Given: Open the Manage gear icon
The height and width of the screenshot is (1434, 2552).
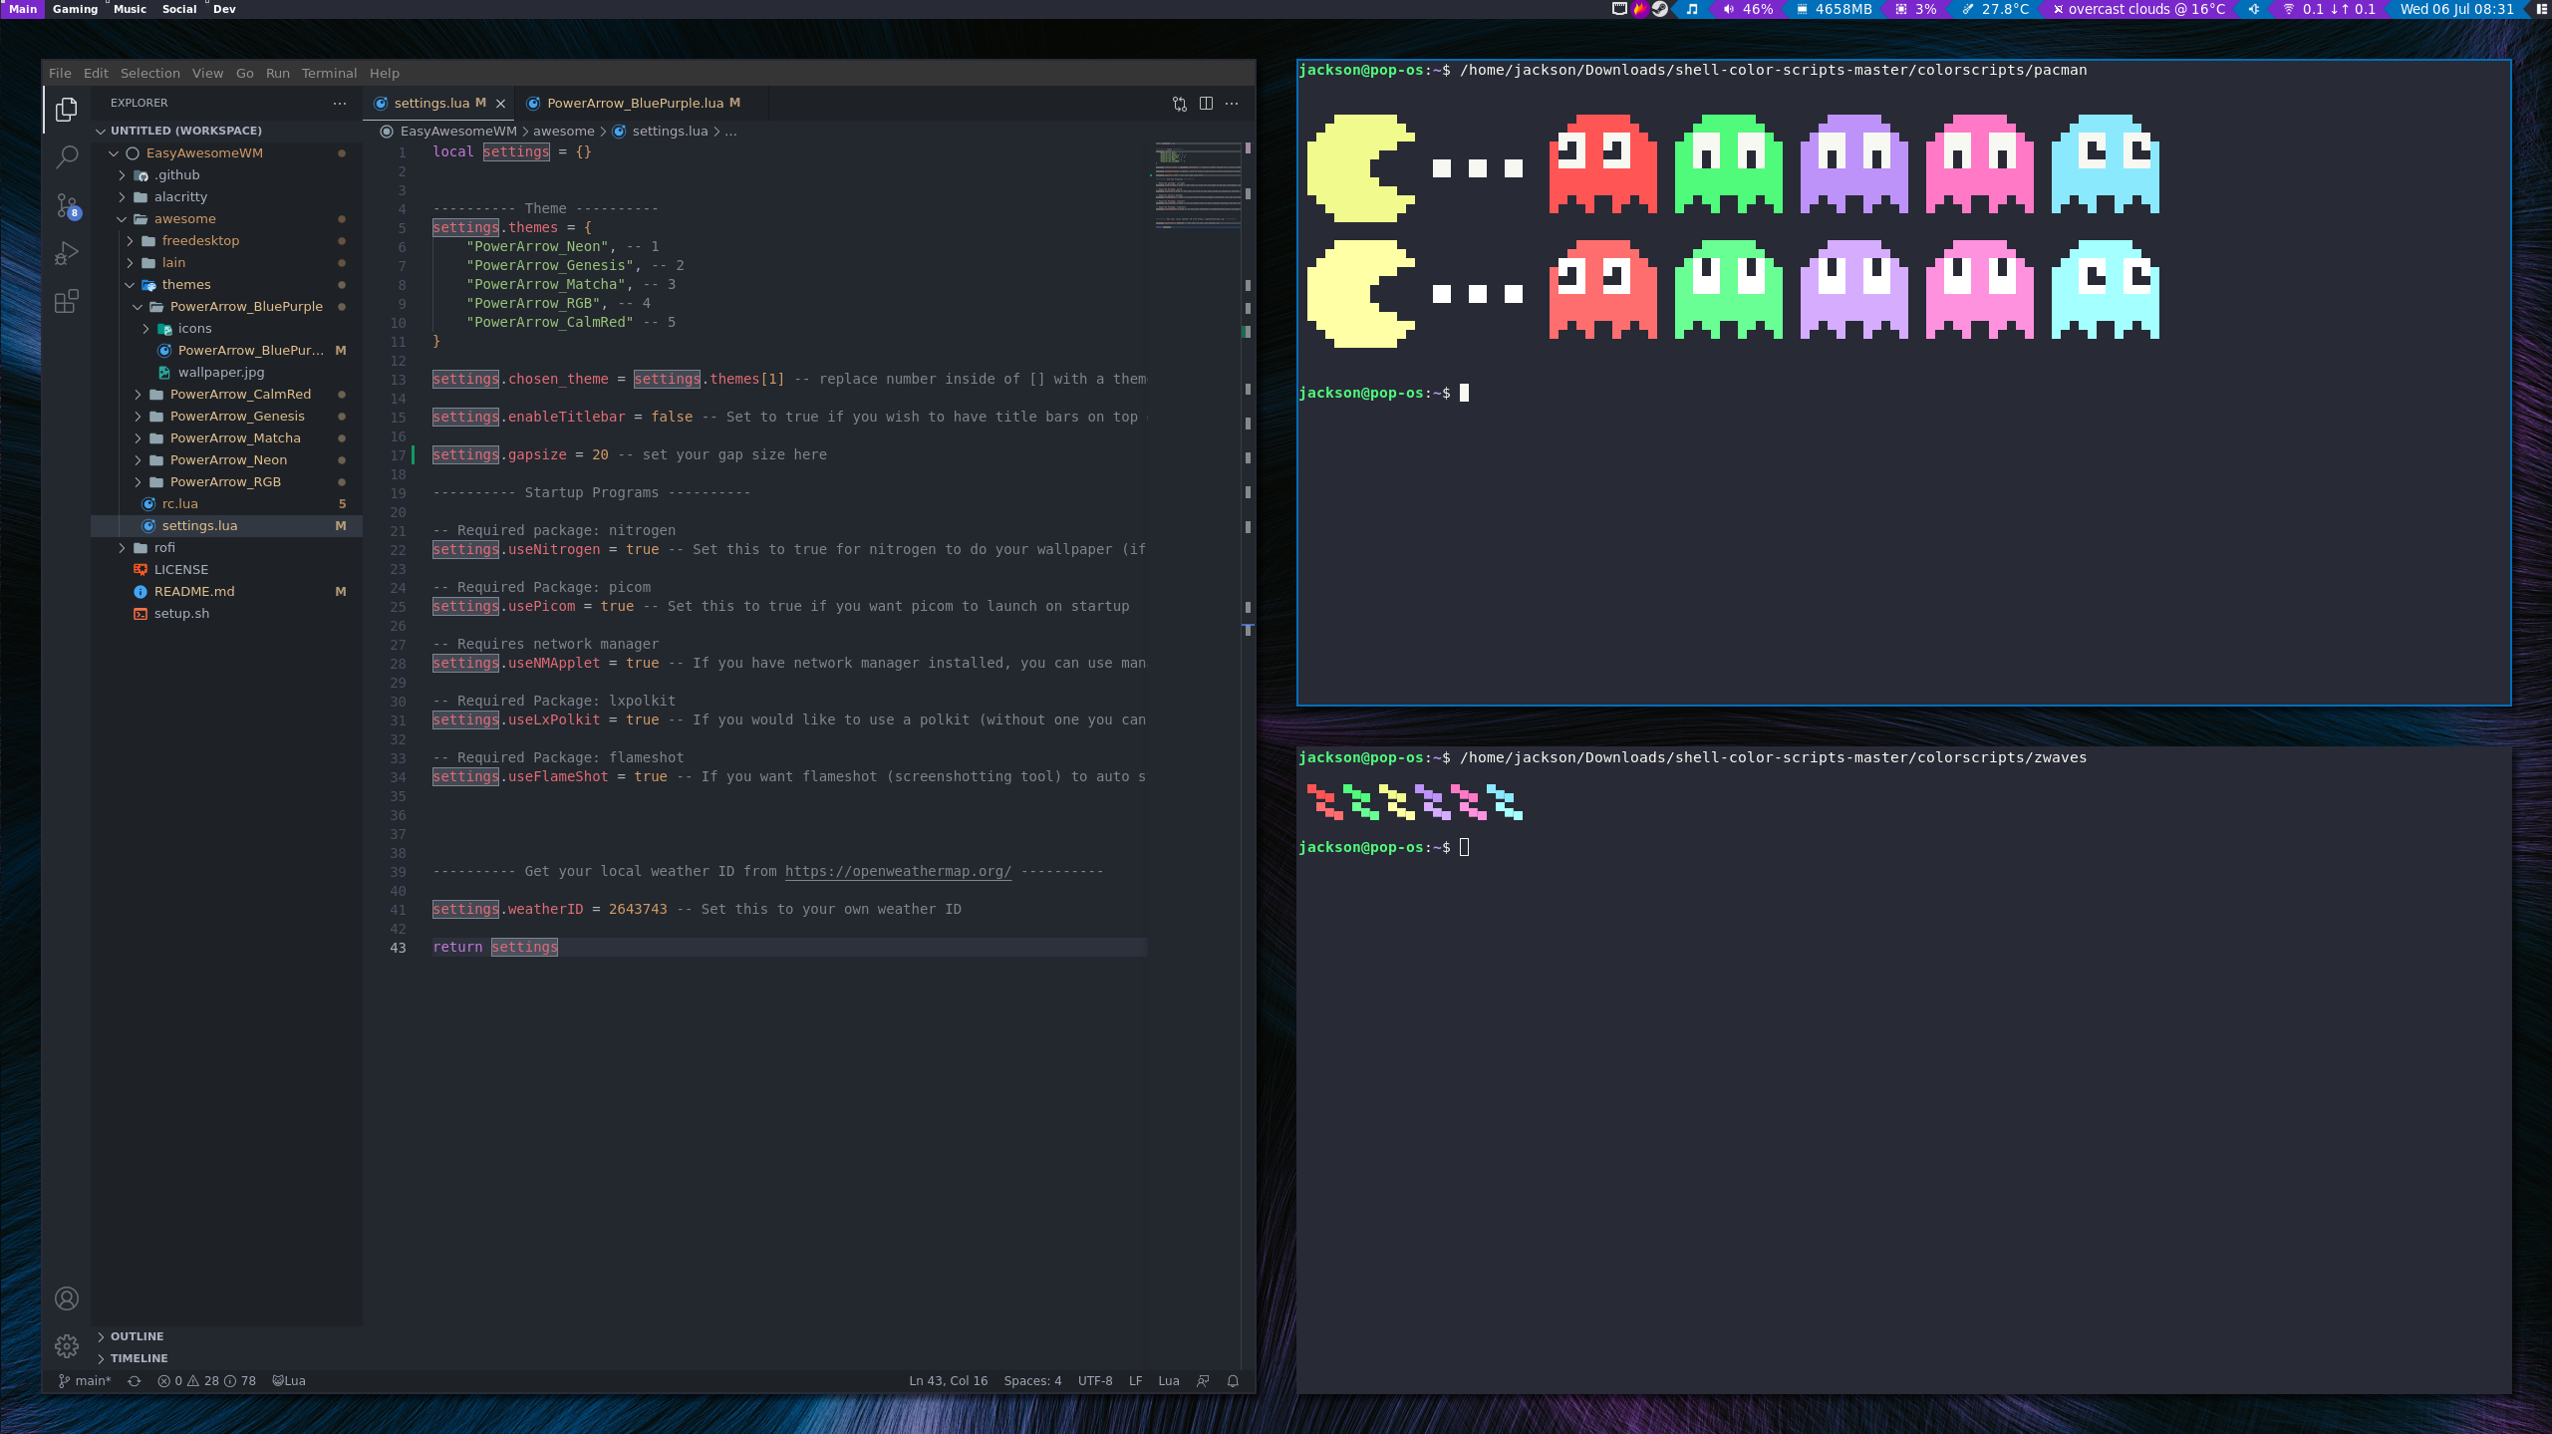Looking at the screenshot, I should click(x=67, y=1346).
